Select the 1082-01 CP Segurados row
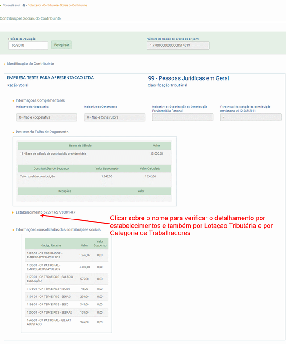This screenshot has height=344, width=286. pos(66,255)
